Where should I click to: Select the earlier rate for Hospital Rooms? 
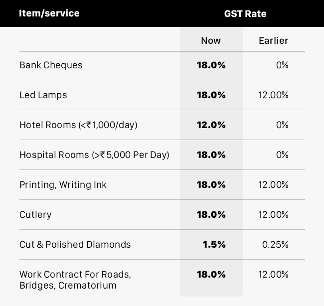[282, 155]
